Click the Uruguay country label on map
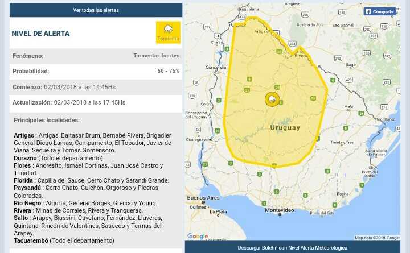This screenshot has width=410, height=253. click(x=285, y=128)
